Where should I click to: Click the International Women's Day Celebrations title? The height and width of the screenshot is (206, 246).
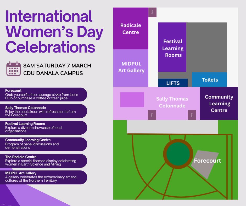click(x=54, y=31)
